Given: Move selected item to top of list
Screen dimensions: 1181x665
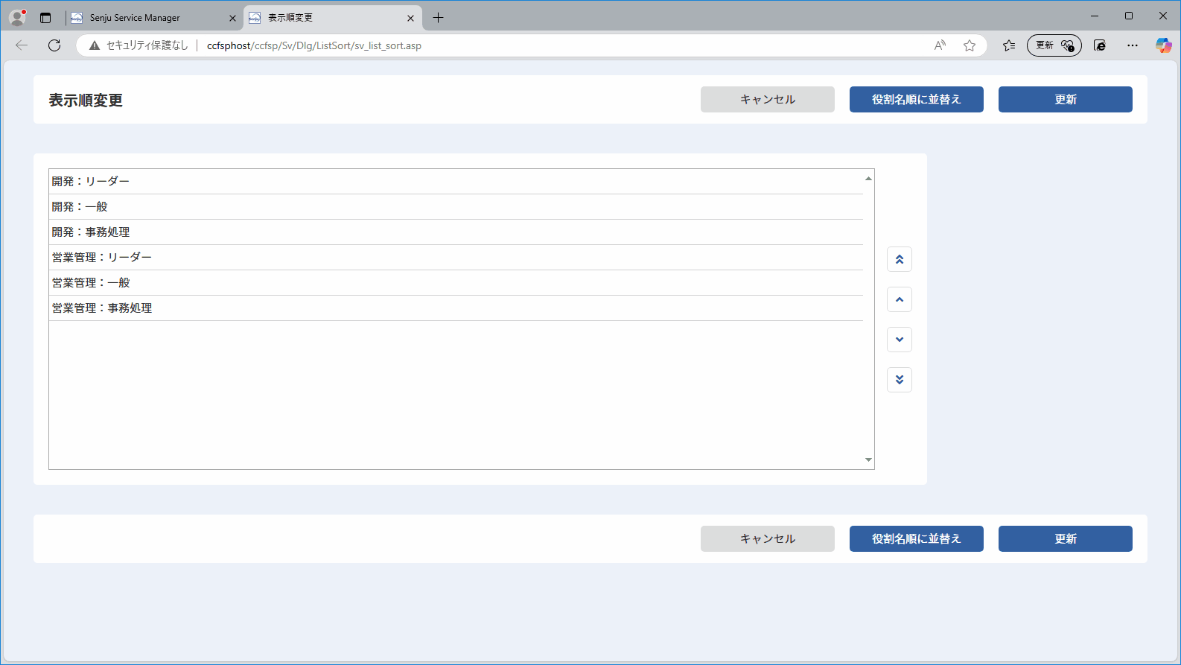Looking at the screenshot, I should coord(900,259).
